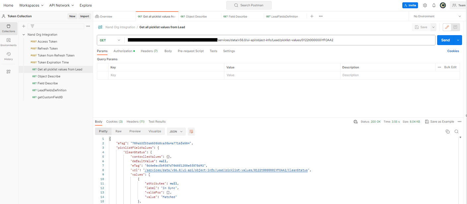Open the Token Expiration Time request
Image resolution: width=467 pixels, height=204 pixels.
pyautogui.click(x=53, y=62)
